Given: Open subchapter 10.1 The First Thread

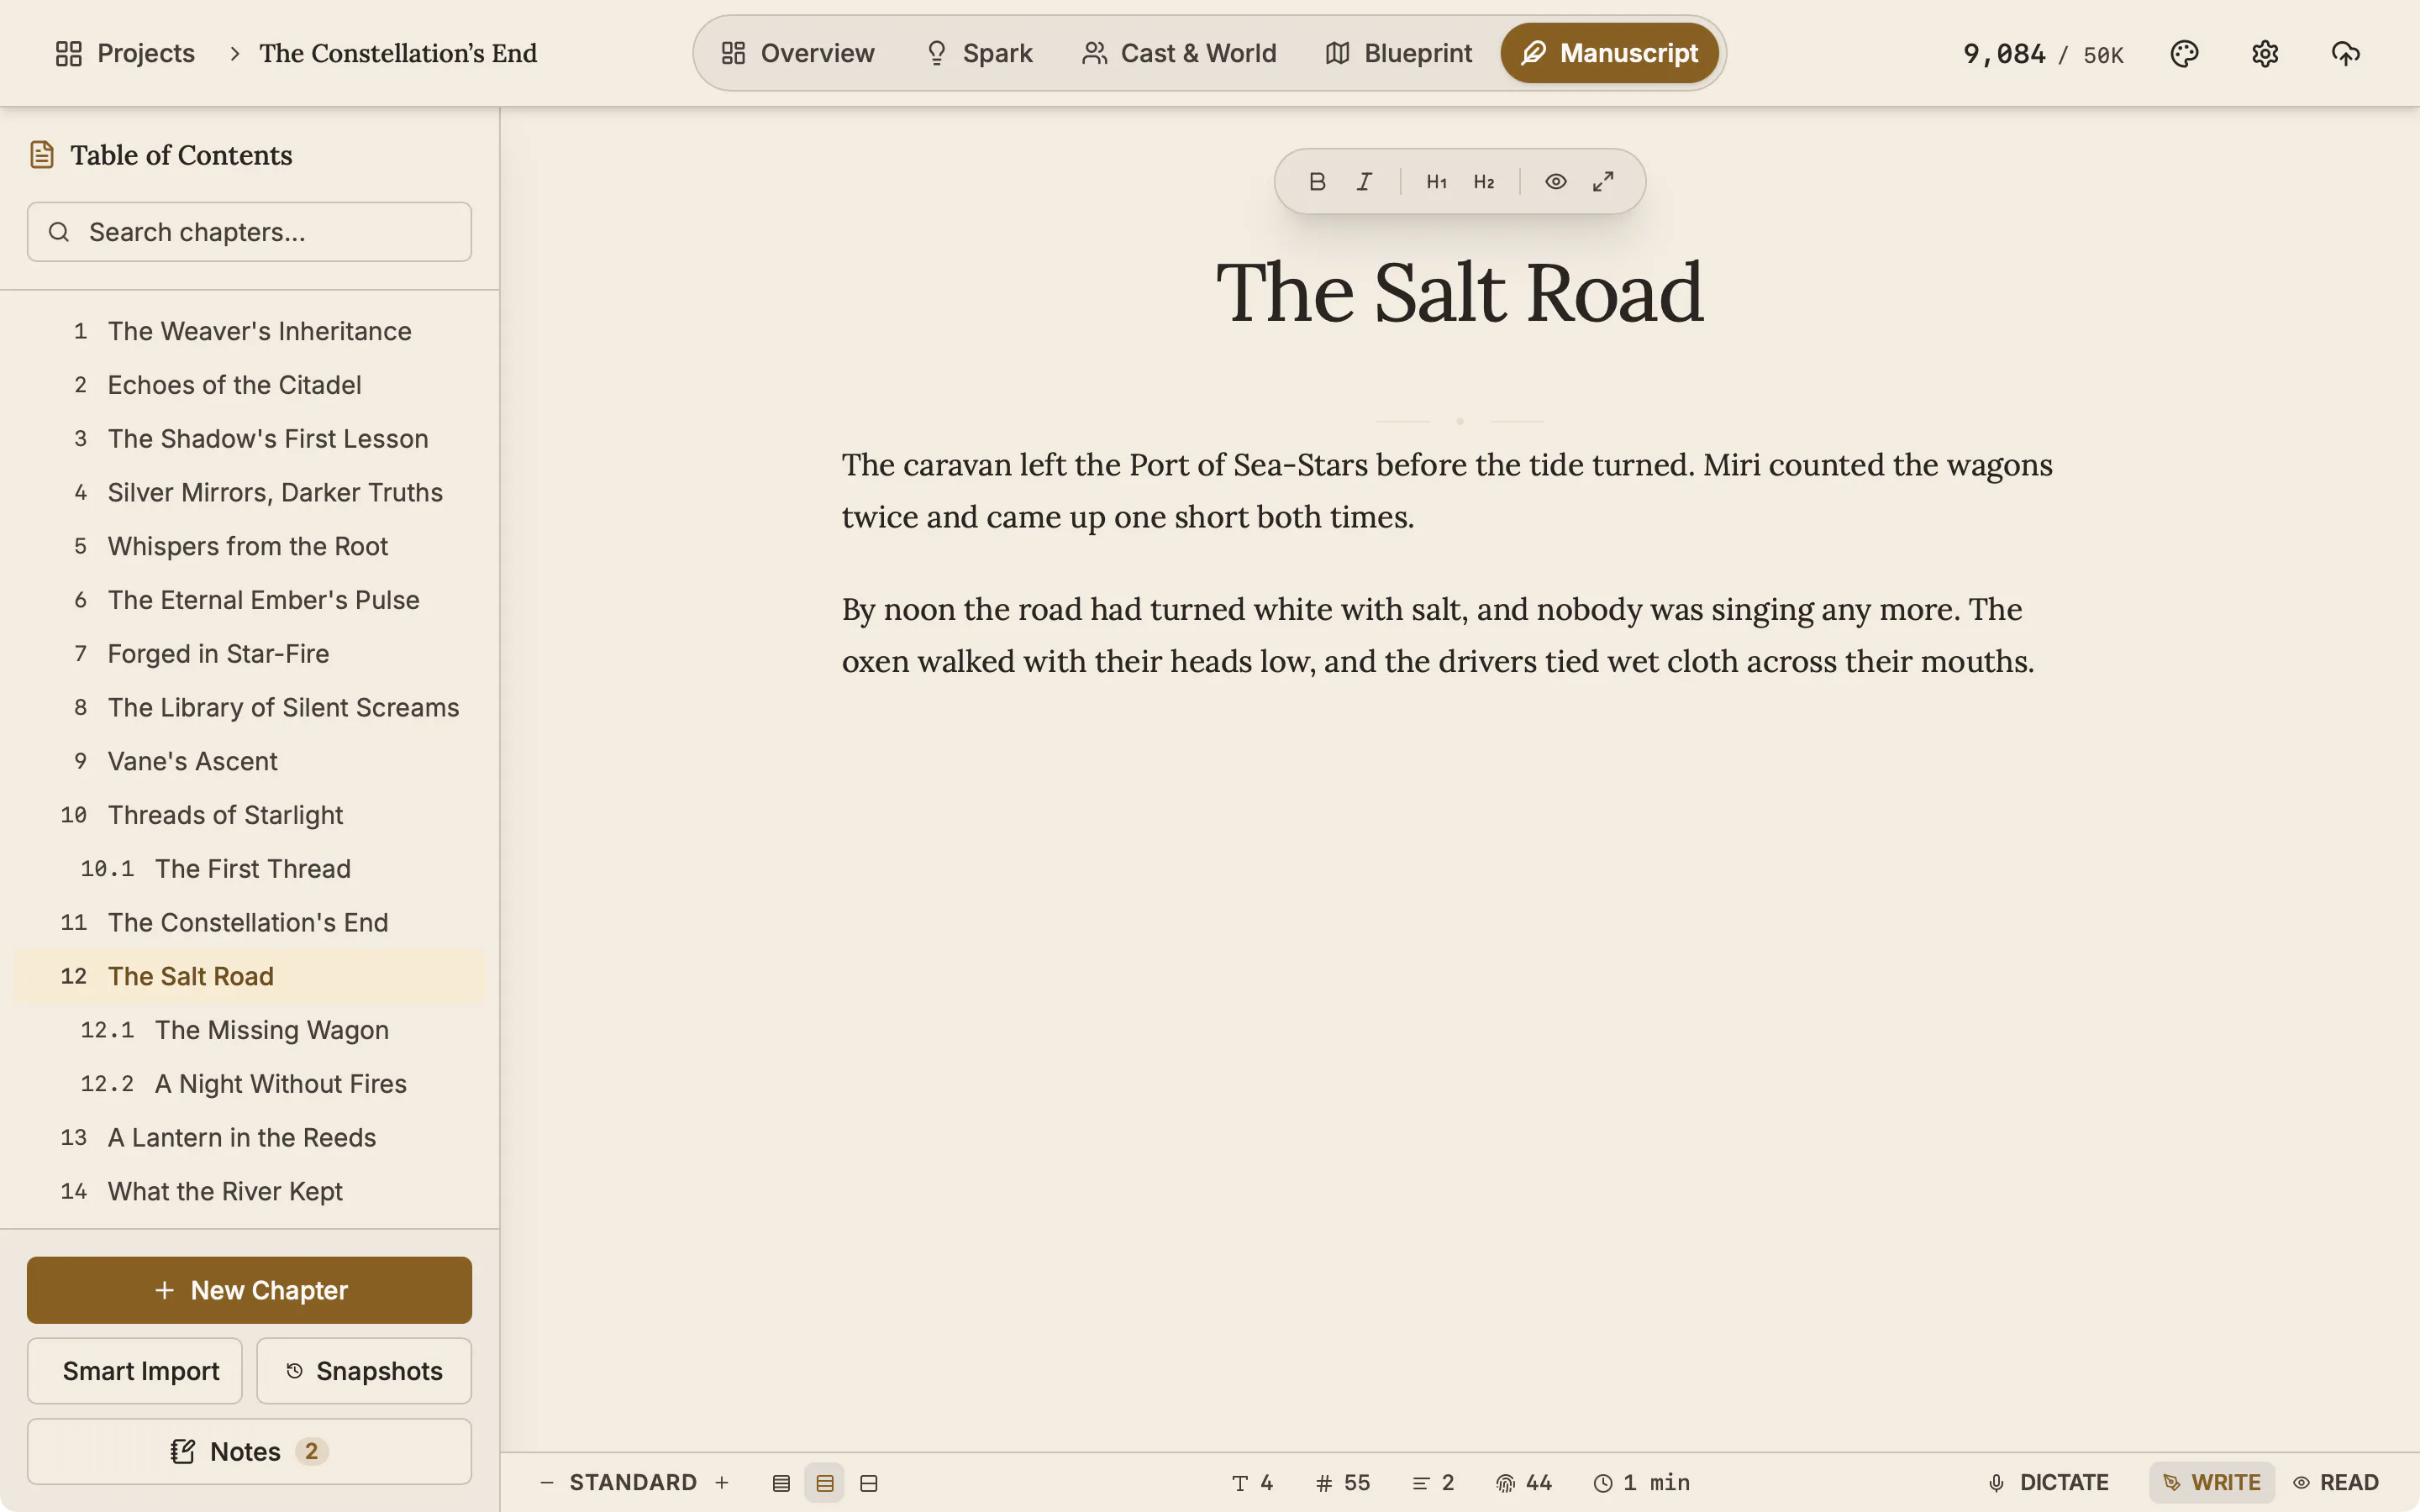Looking at the screenshot, I should pyautogui.click(x=249, y=869).
